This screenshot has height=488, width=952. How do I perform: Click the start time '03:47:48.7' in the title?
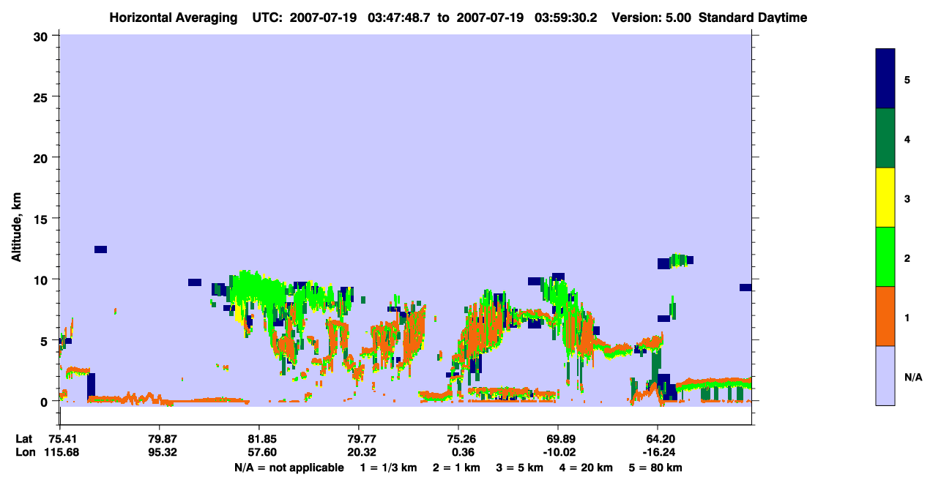[398, 18]
